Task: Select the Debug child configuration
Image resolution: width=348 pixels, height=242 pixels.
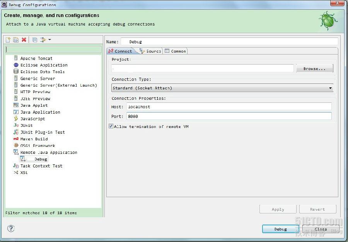Action: [34, 159]
